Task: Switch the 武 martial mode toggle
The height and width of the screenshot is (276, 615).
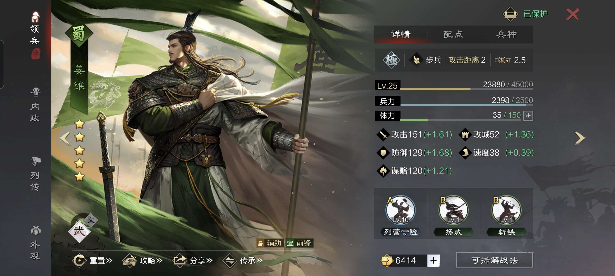Action: [x=79, y=232]
